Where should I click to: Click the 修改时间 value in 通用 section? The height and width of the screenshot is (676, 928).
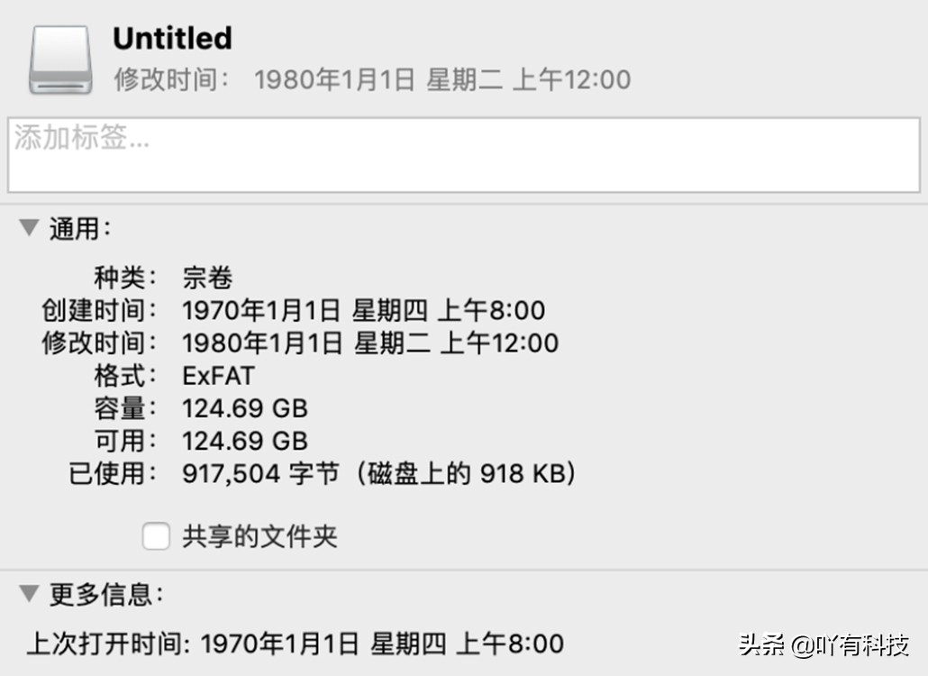[x=369, y=343]
